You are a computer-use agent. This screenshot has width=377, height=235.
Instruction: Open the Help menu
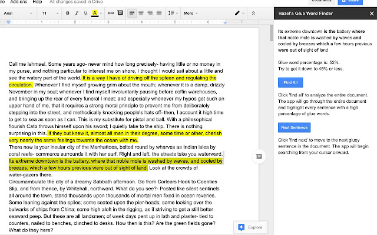(x=37, y=2)
